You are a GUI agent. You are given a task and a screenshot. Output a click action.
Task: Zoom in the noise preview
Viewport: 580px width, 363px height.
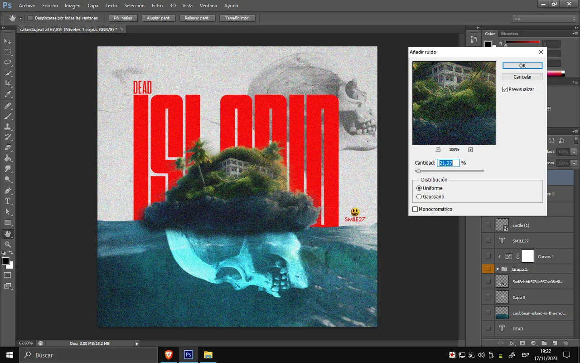pyautogui.click(x=470, y=150)
